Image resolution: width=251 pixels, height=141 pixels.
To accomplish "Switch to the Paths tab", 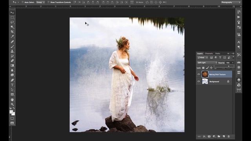I will 218,54.
